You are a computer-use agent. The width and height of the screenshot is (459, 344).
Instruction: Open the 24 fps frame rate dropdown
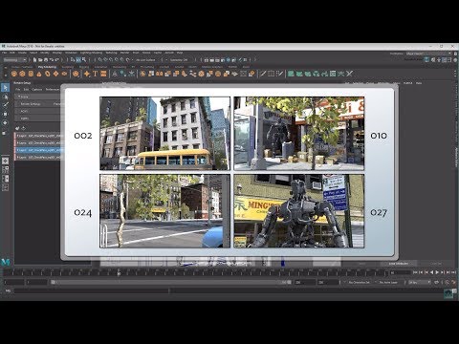[420, 282]
